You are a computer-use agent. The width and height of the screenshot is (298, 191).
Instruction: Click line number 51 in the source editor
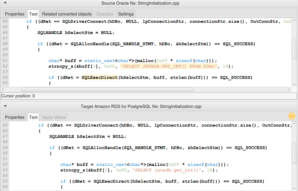[x=4, y=60]
